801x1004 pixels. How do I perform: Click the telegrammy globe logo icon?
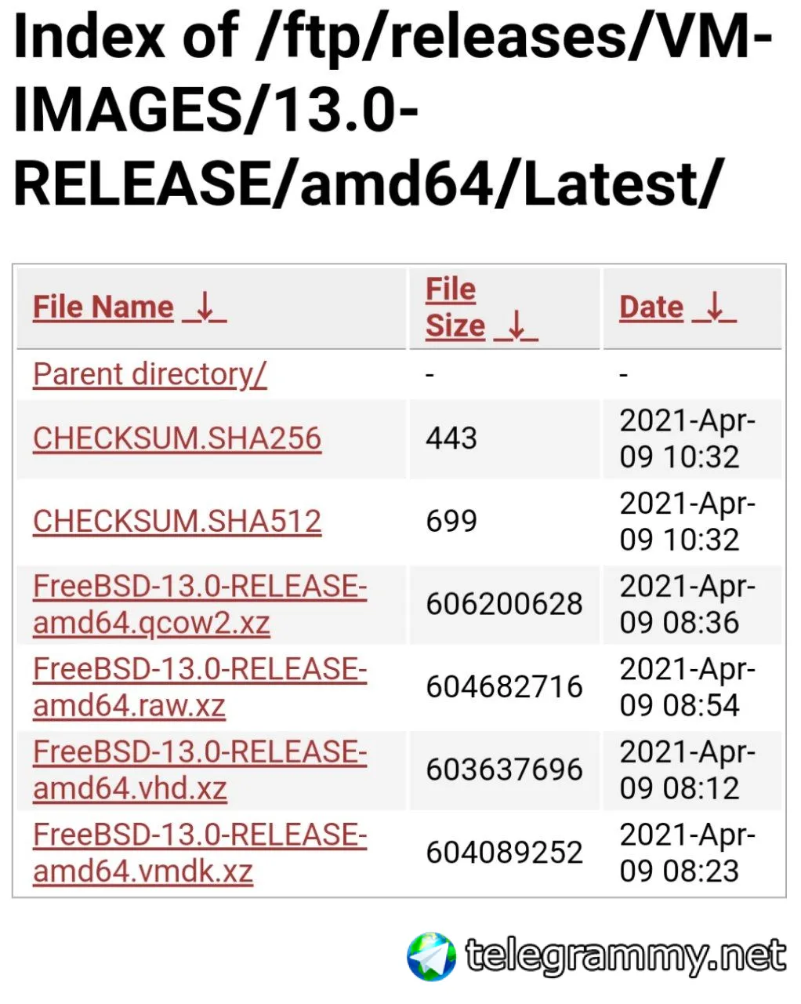click(x=431, y=956)
